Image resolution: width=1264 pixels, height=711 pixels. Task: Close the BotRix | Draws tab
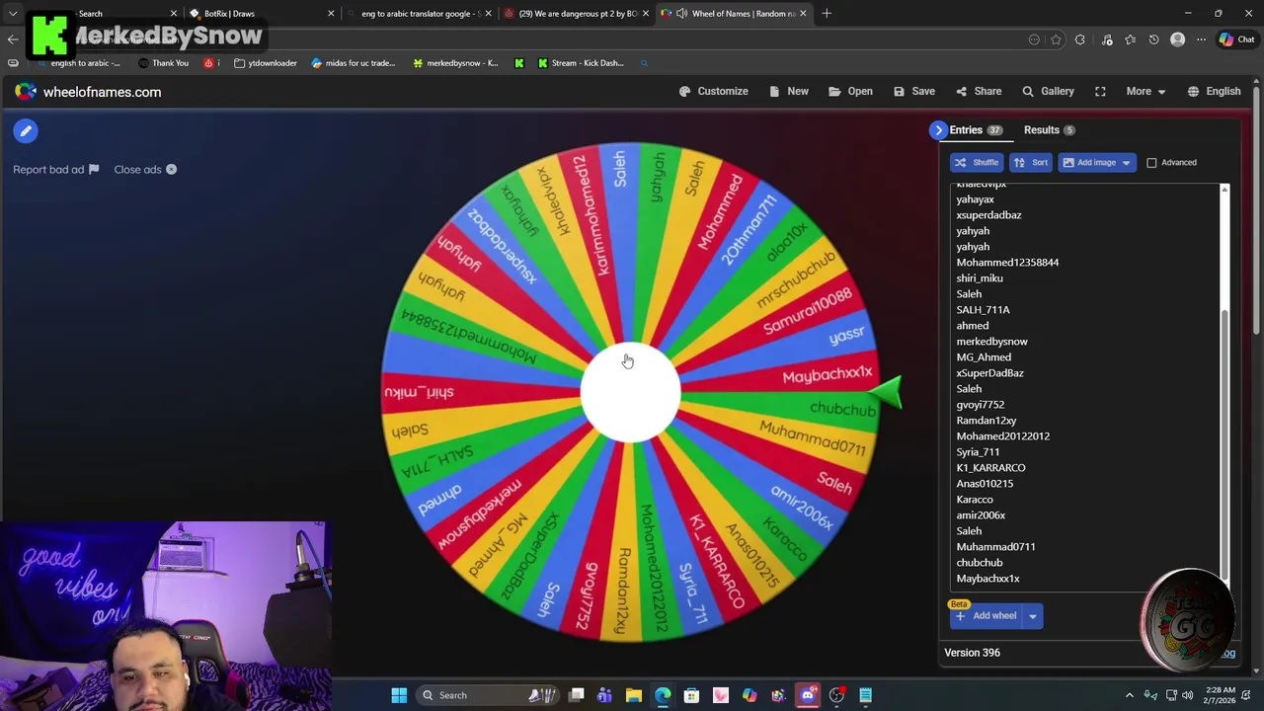pyautogui.click(x=331, y=14)
